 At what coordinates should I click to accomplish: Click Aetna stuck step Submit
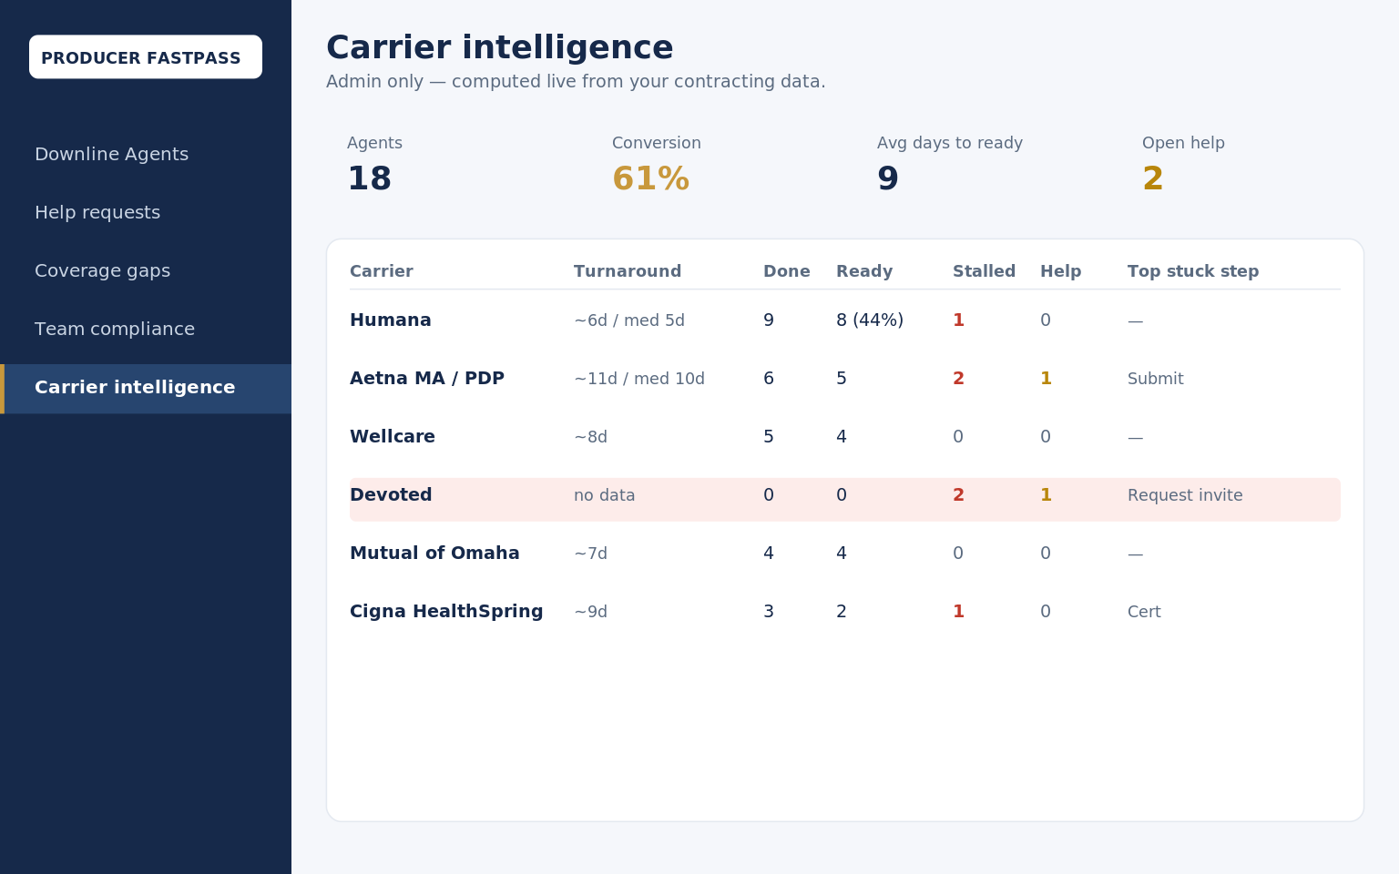[1156, 379]
